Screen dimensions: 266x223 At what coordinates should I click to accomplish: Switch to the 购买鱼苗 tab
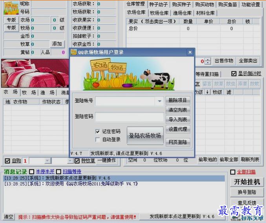[228, 4]
